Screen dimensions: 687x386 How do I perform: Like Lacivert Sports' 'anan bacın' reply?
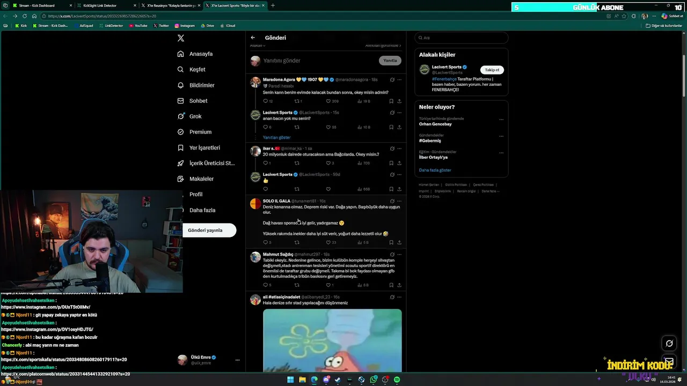point(329,127)
